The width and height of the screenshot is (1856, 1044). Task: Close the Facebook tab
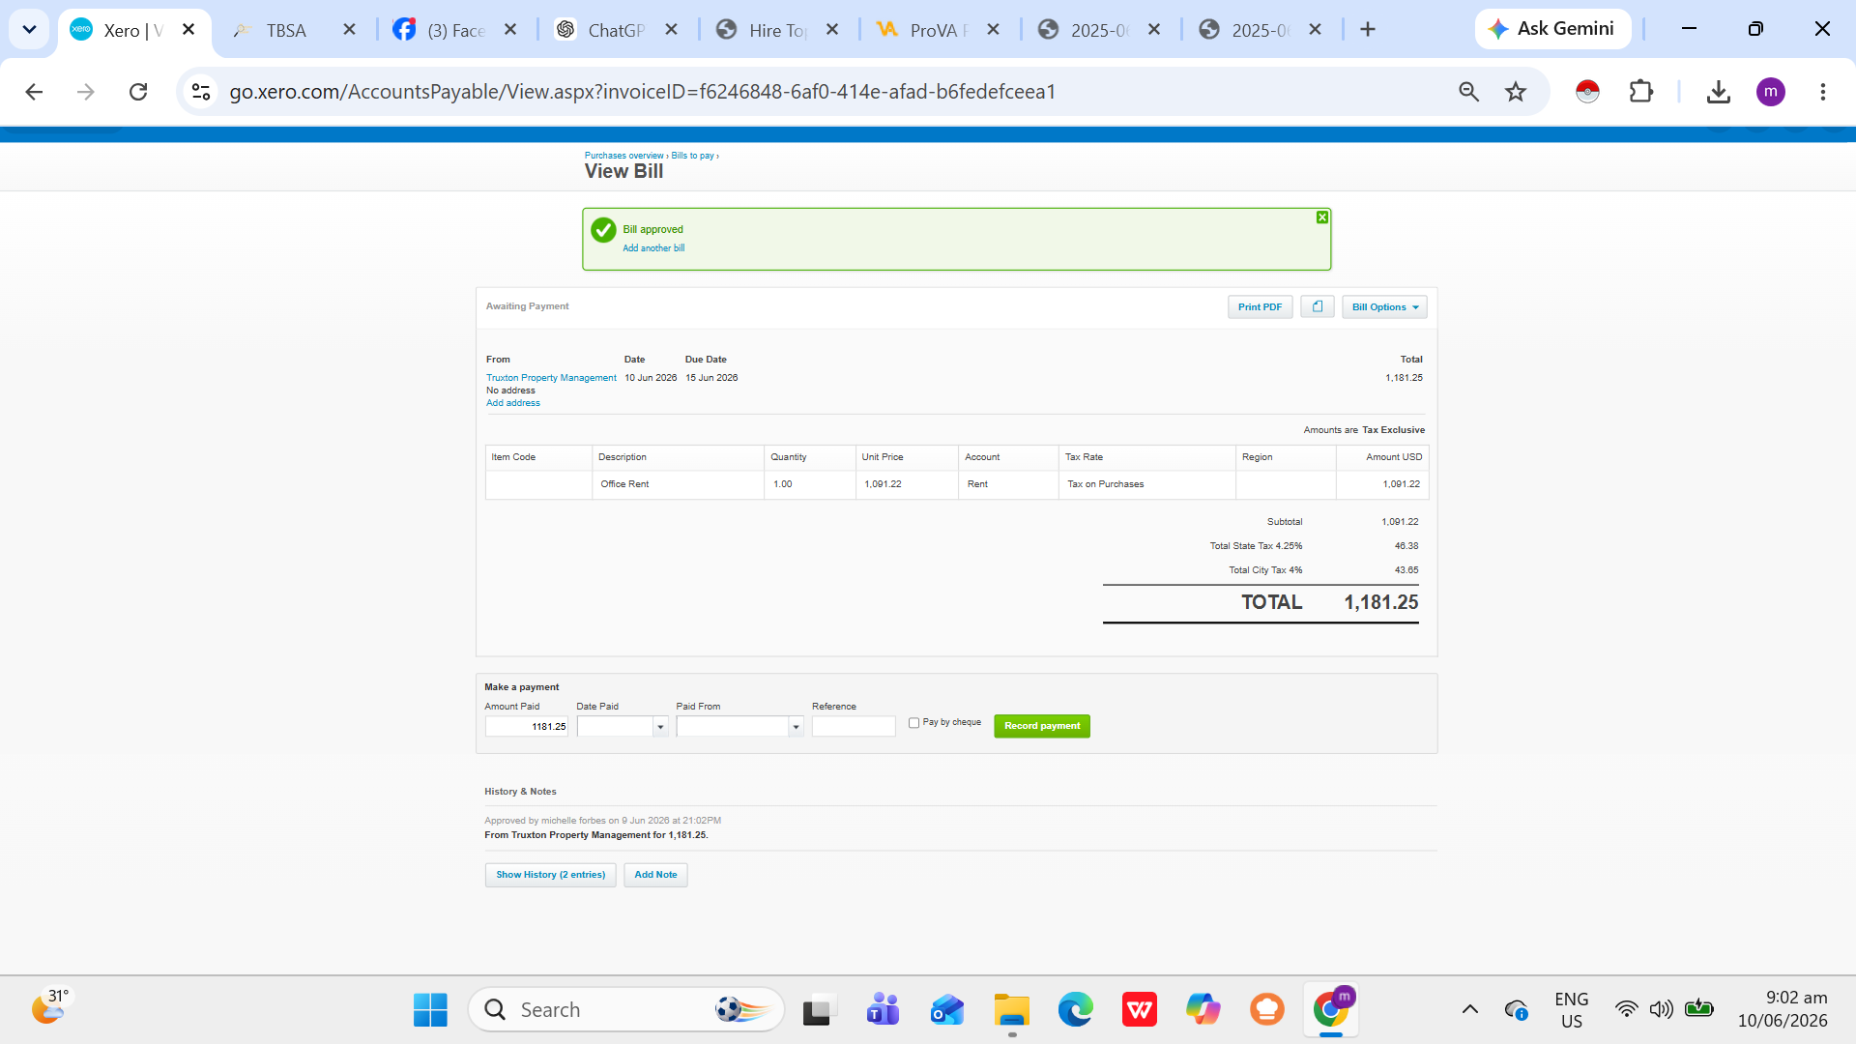click(511, 30)
